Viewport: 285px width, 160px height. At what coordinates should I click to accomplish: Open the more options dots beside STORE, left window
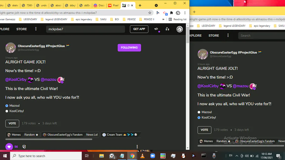point(36,29)
